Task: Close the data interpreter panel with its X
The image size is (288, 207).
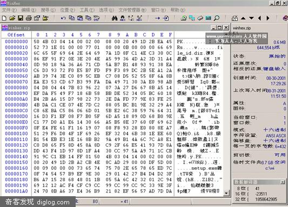Action: 283,182
